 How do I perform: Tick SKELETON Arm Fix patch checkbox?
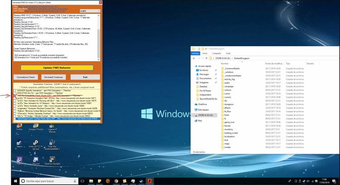pyautogui.click(x=15, y=93)
